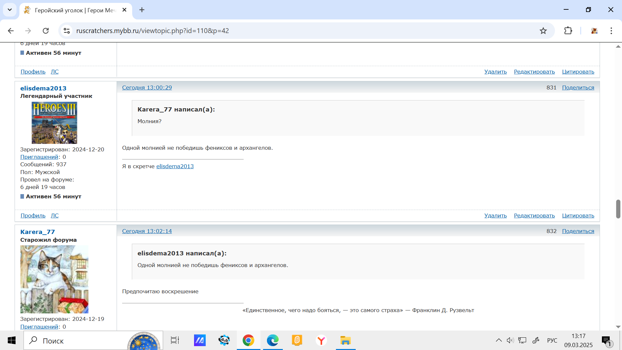622x350 pixels.
Task: Open the browser extensions puzzle icon
Action: coord(568,31)
